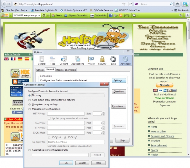Click the browser Home icon

click(177, 4)
